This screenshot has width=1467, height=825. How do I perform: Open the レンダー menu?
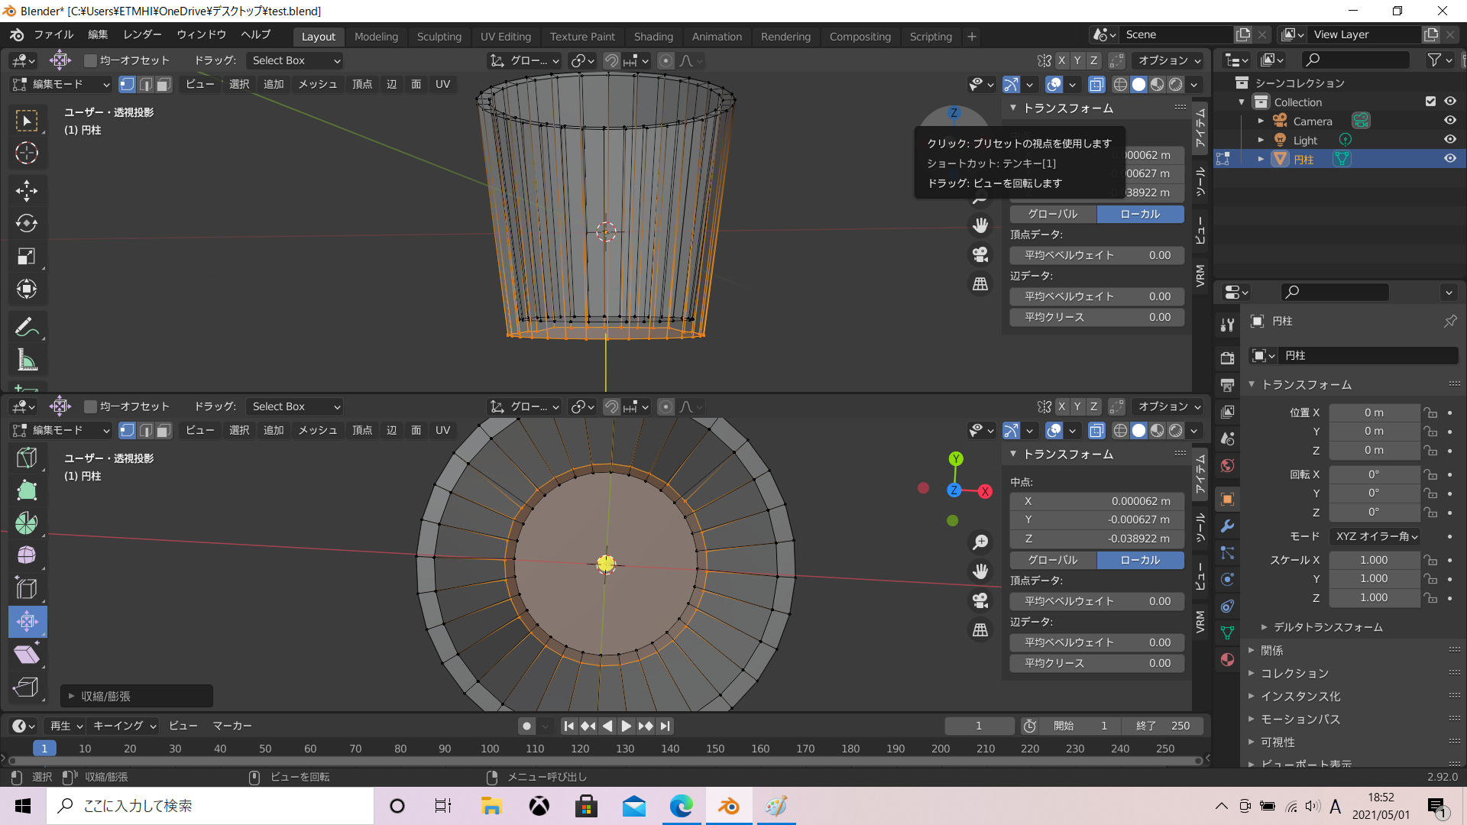[x=142, y=34]
